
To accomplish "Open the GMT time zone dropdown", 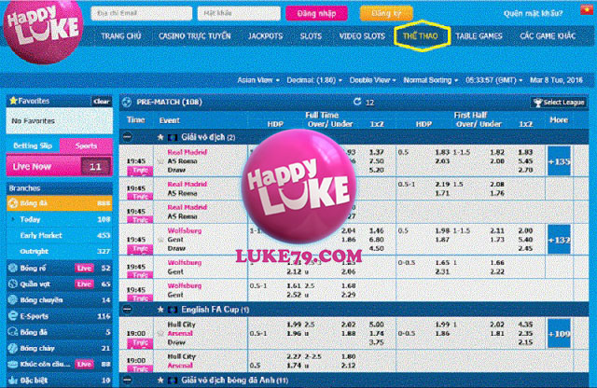I will [493, 80].
